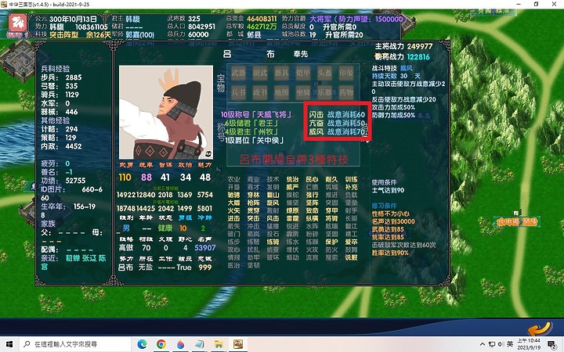The width and height of the screenshot is (564, 352).
Task: Click the 6级储君「君王」 title
Action: [251, 124]
